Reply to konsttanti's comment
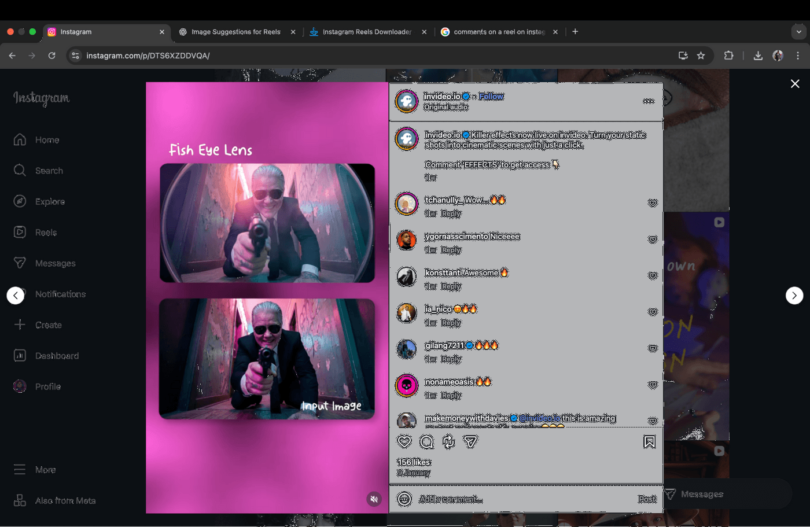The width and height of the screenshot is (810, 527). tap(451, 286)
